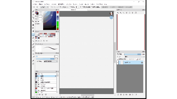Viewport: 177px width, 99px height.
Task: Select the Lasso tool
Action: pos(33,38)
